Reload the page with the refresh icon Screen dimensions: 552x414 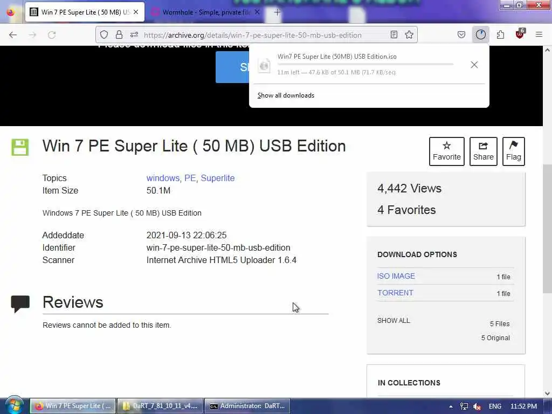[x=52, y=35]
